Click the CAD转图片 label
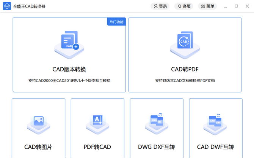The width and height of the screenshot is (254, 164). [x=38, y=147]
